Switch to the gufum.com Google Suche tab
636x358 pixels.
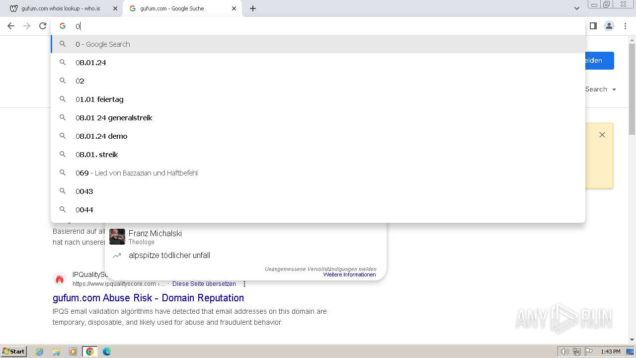point(181,8)
